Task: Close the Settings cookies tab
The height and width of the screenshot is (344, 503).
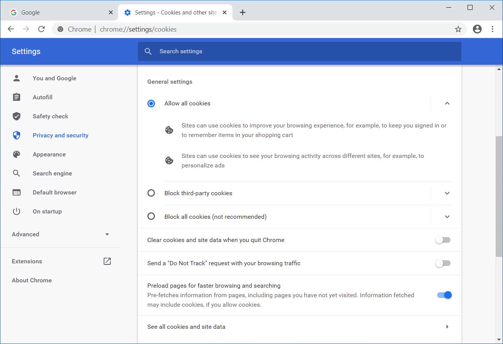Action: (x=225, y=13)
